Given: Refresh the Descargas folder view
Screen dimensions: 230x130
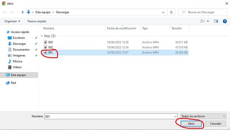Looking at the screenshot, I should (171, 12).
